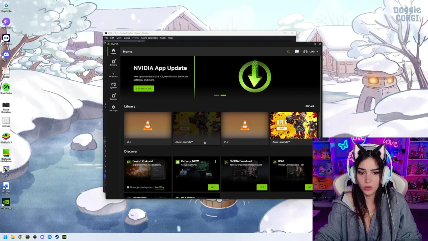Open the Razer Cortex desktop icon

pyautogui.click(x=6, y=89)
